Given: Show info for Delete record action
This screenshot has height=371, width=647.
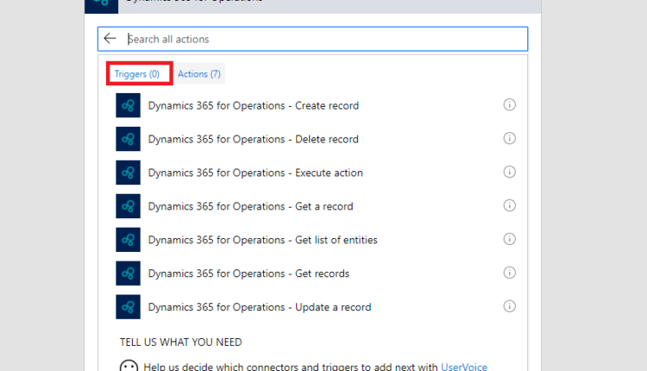Looking at the screenshot, I should [509, 139].
